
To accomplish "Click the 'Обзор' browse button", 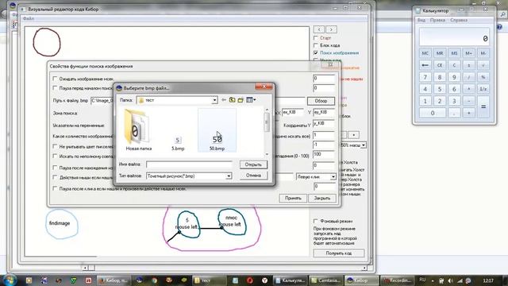I will [321, 101].
